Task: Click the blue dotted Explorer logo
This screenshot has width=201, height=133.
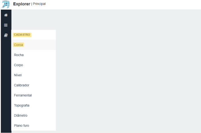Action: pos(6,4)
